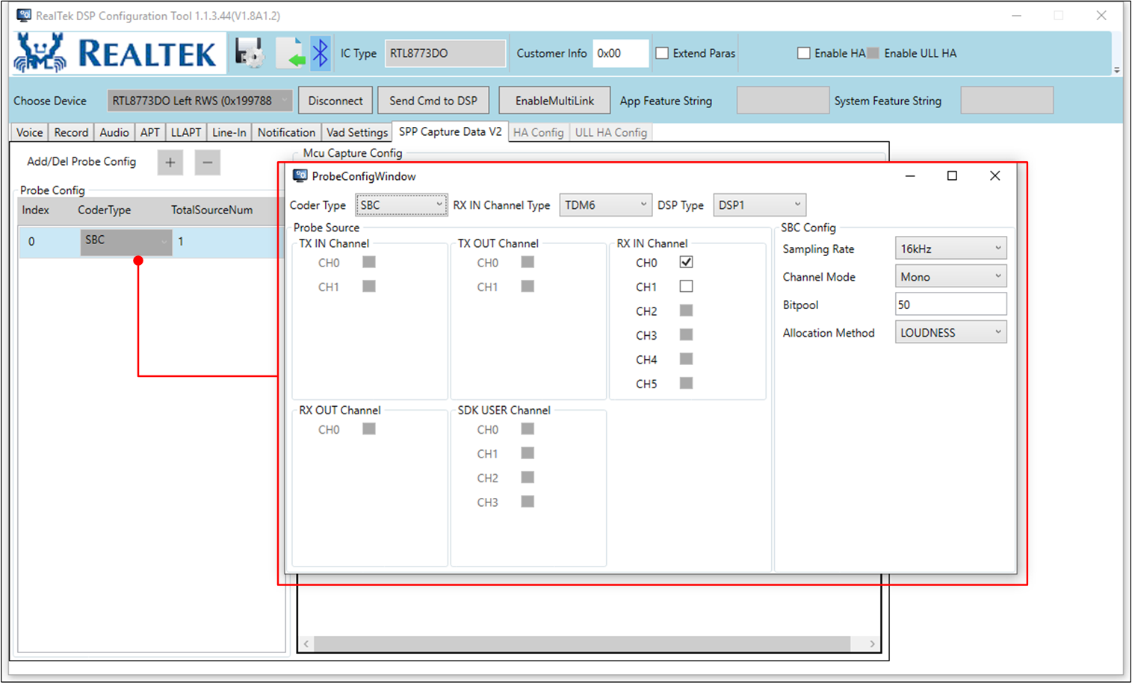
Task: Toggle TX OUT Channel CH1 checkbox
Action: pos(528,286)
